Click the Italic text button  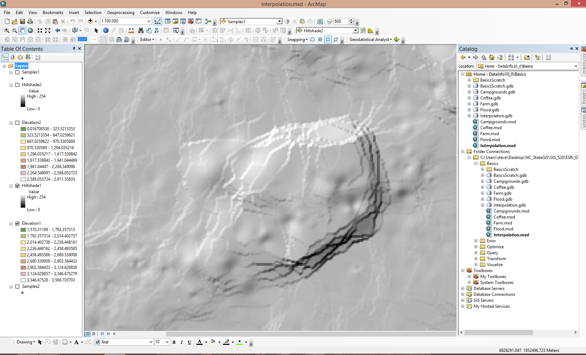point(182,342)
